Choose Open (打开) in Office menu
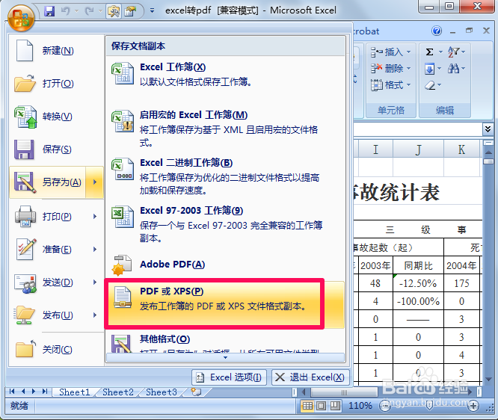Screen dimensions: 498x420 56,83
